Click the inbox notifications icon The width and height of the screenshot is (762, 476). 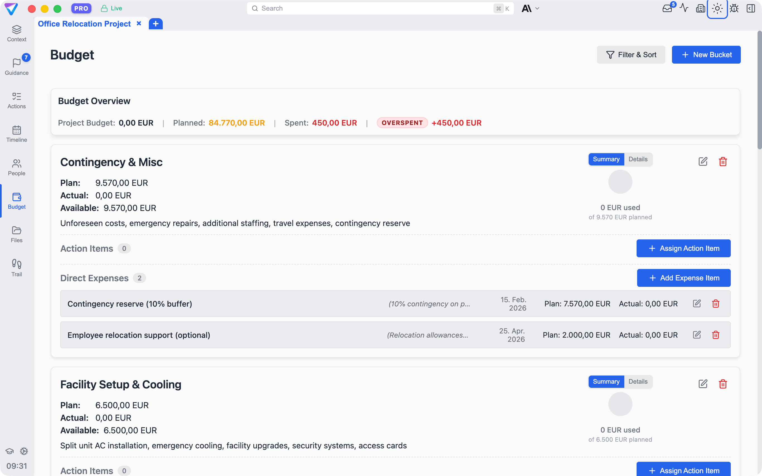667,8
